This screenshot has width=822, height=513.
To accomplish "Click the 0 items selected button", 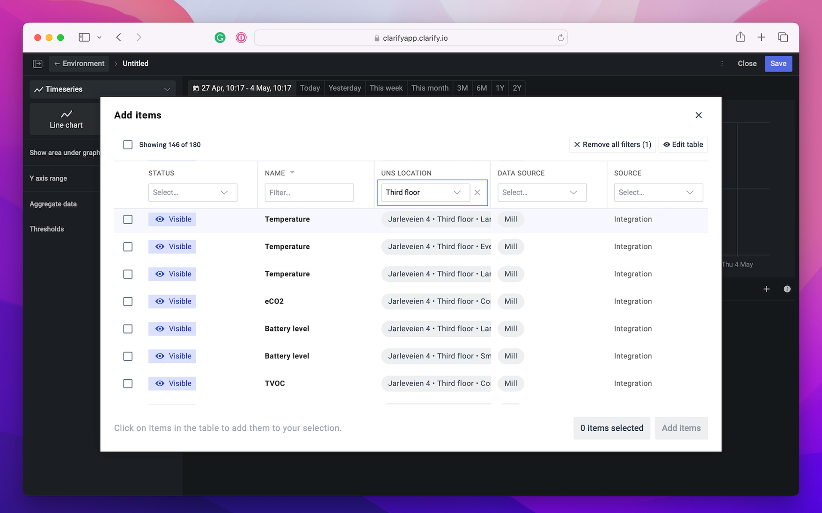I will 612,428.
